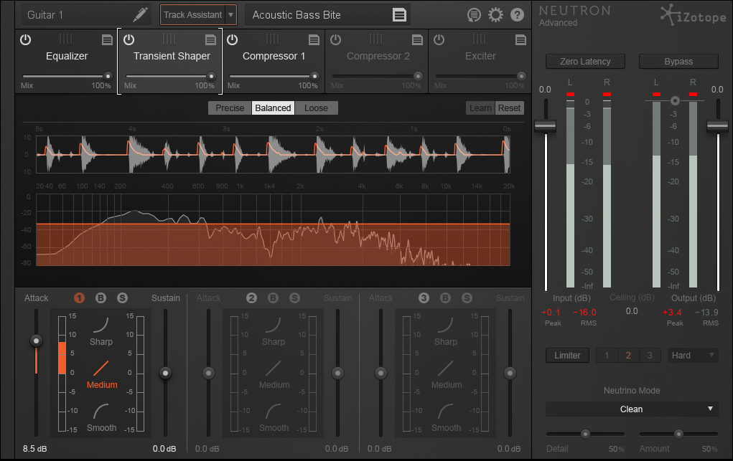Viewport: 733px width, 461px height.
Task: Click the band 1 solo S icon
Action: (x=122, y=298)
